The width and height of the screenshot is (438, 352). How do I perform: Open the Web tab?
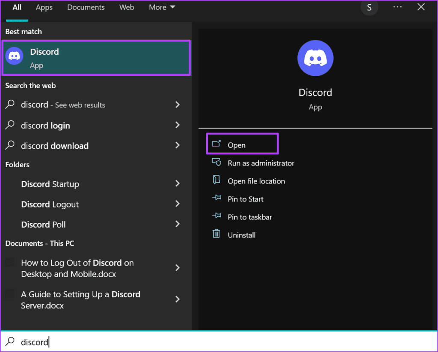click(x=127, y=7)
